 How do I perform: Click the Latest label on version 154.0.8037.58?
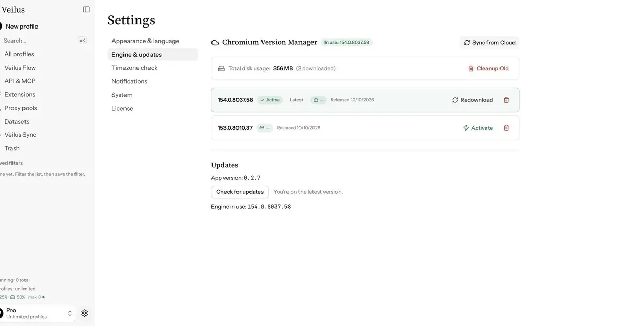click(x=296, y=100)
